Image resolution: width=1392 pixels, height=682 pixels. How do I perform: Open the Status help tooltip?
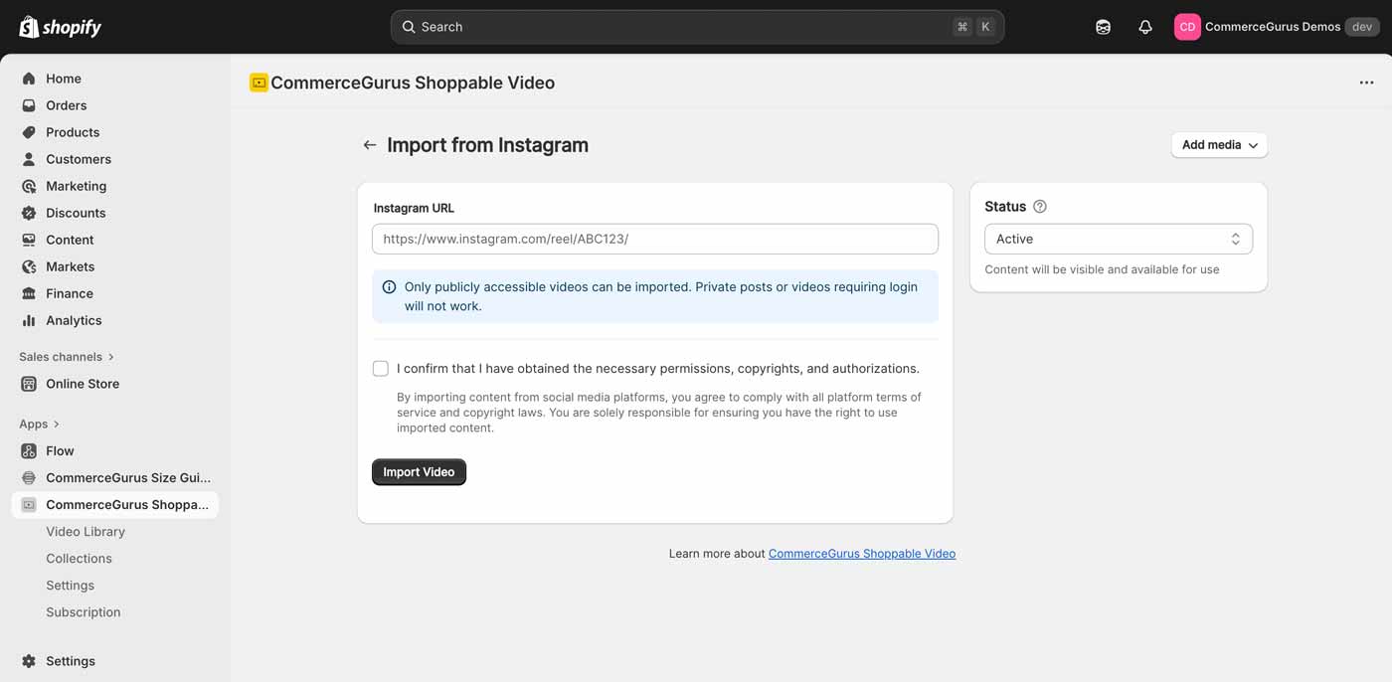1040,206
